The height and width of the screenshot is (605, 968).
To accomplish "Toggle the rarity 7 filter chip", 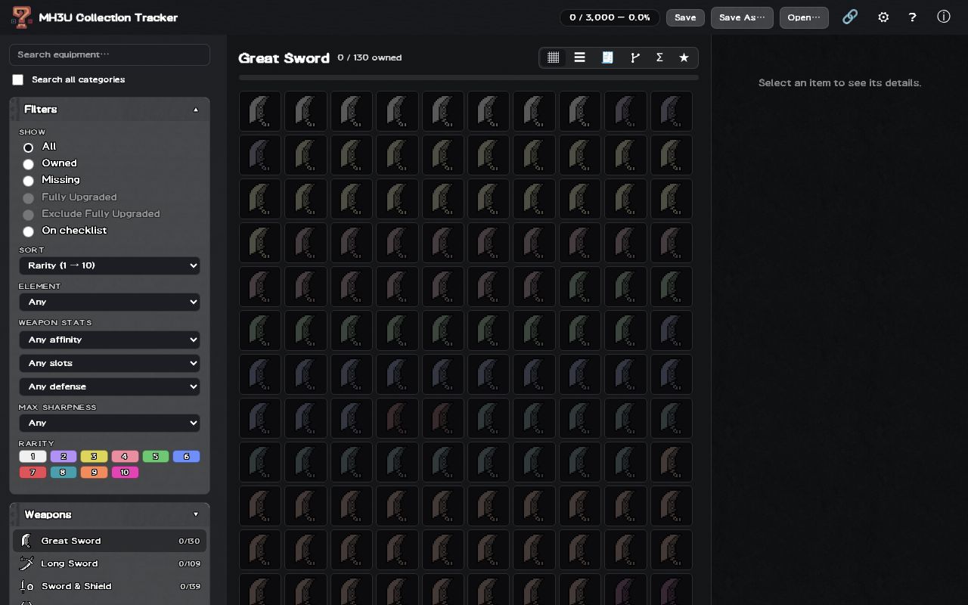I will [33, 473].
